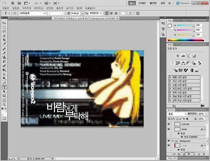Select the Dodge tool
This screenshot has width=210, height=161.
coord(4,78)
